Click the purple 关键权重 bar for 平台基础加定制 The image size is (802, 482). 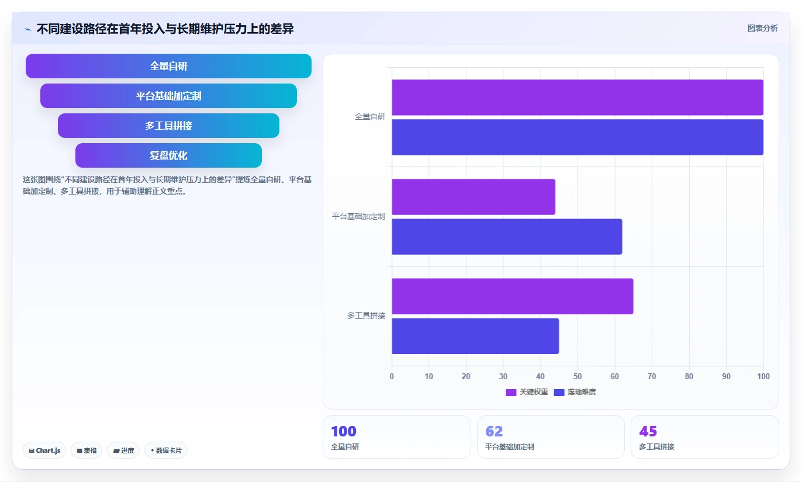(x=473, y=197)
